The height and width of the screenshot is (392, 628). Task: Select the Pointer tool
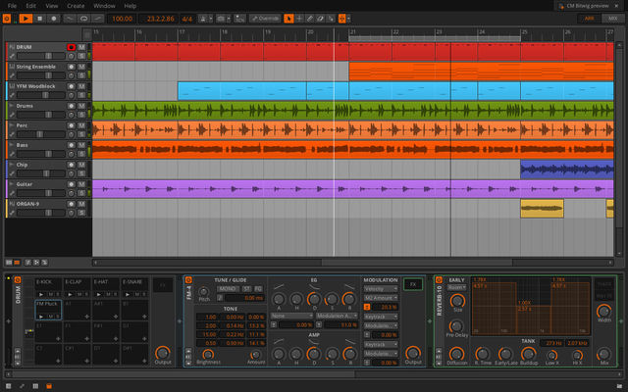click(x=288, y=19)
